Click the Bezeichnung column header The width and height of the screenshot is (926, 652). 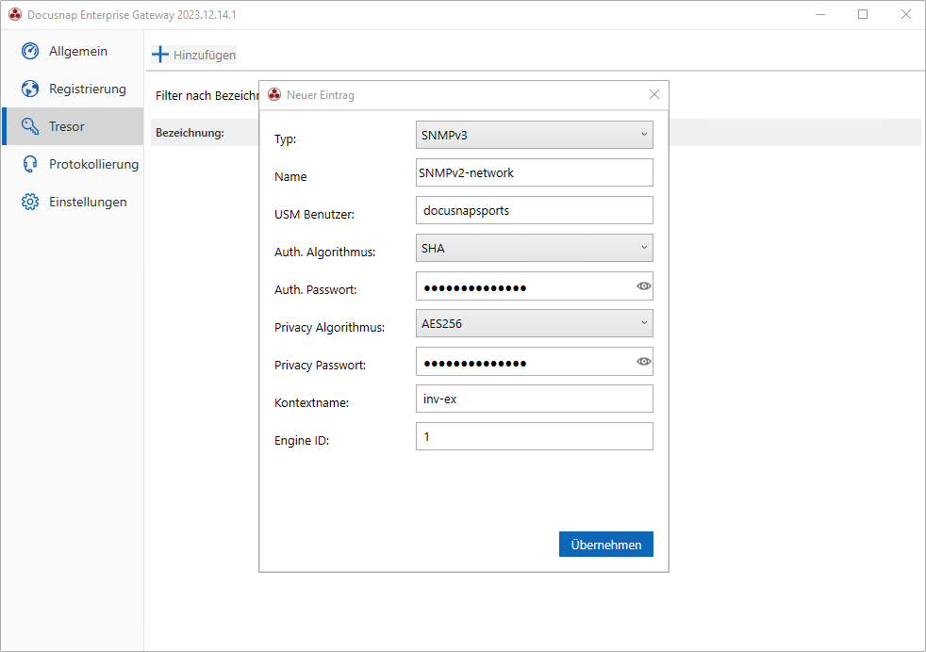pos(187,132)
